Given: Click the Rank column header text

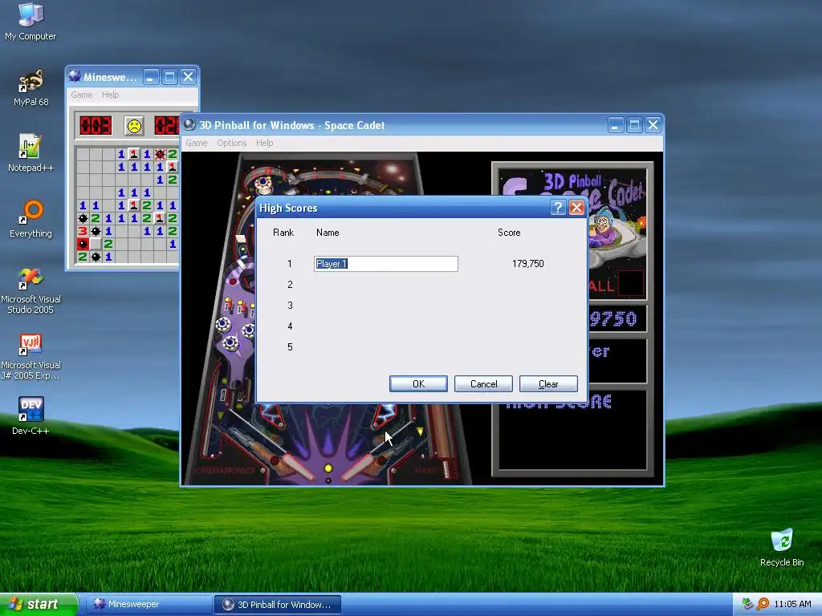Looking at the screenshot, I should (283, 233).
